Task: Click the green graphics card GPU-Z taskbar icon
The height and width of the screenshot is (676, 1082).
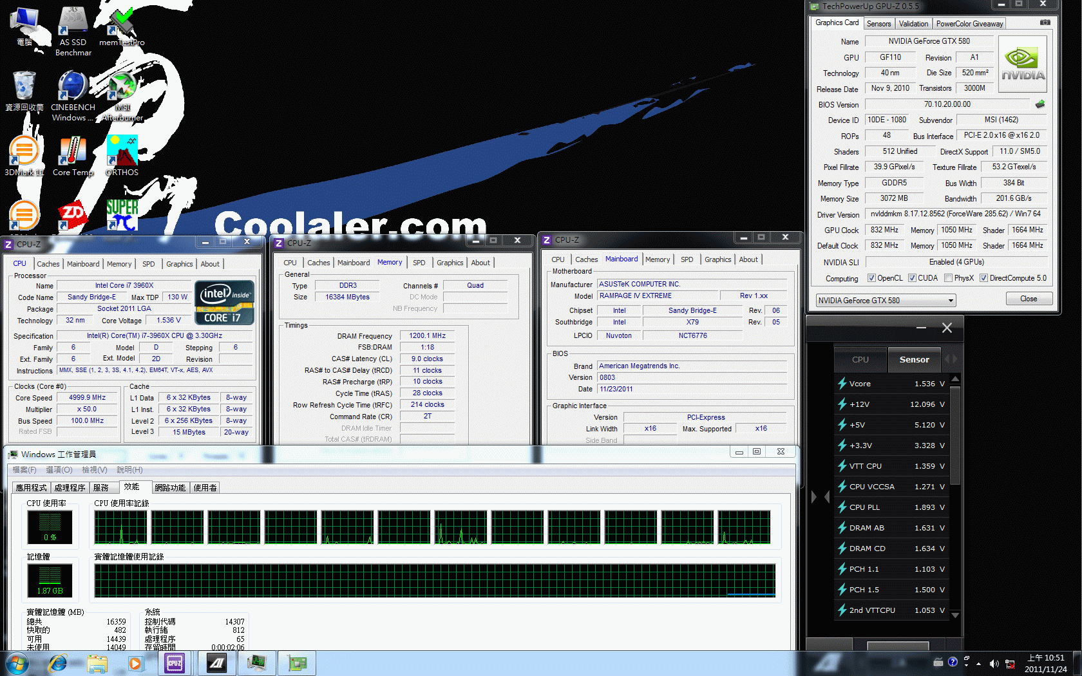Action: [x=297, y=663]
